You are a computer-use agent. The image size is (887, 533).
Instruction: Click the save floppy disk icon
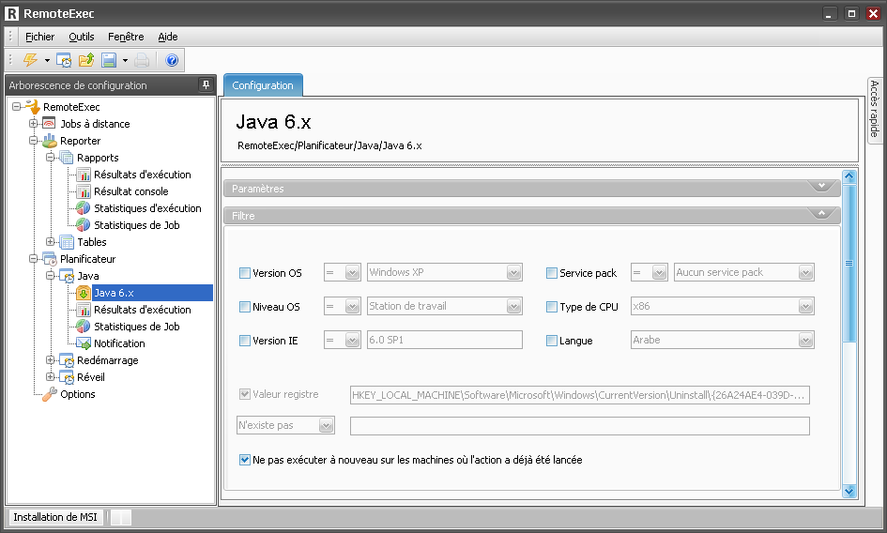tap(109, 60)
